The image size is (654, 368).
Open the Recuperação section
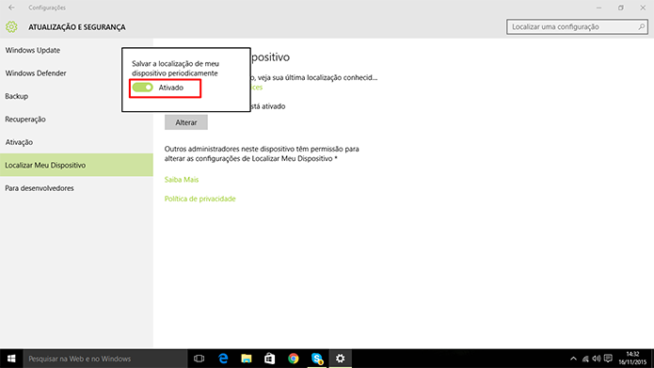tap(76, 119)
